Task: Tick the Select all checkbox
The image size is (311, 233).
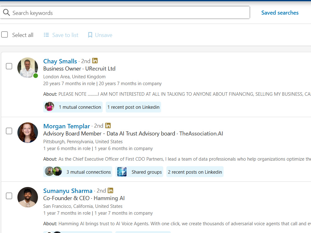Action: [5, 35]
